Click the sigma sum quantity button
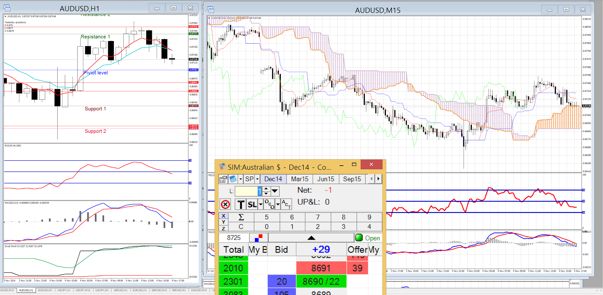The image size is (603, 295). coord(241,217)
